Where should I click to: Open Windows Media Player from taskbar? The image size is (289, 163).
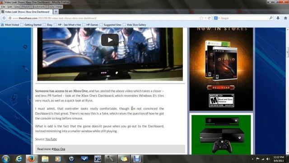pos(58,159)
